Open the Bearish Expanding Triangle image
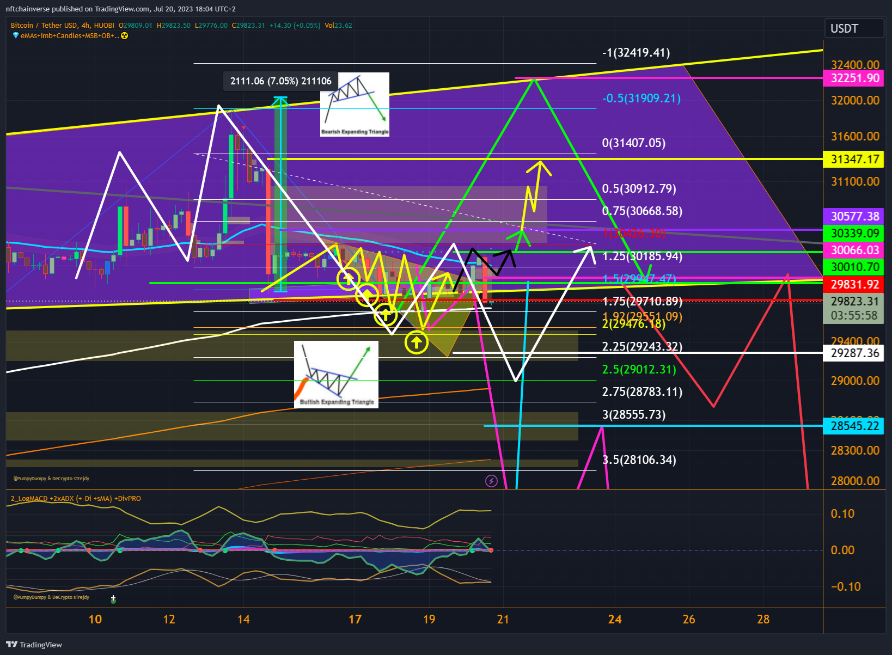This screenshot has height=655, width=892. (x=355, y=104)
